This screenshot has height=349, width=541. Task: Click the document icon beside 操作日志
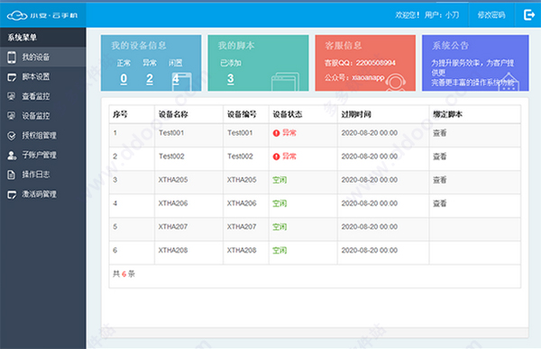click(12, 174)
